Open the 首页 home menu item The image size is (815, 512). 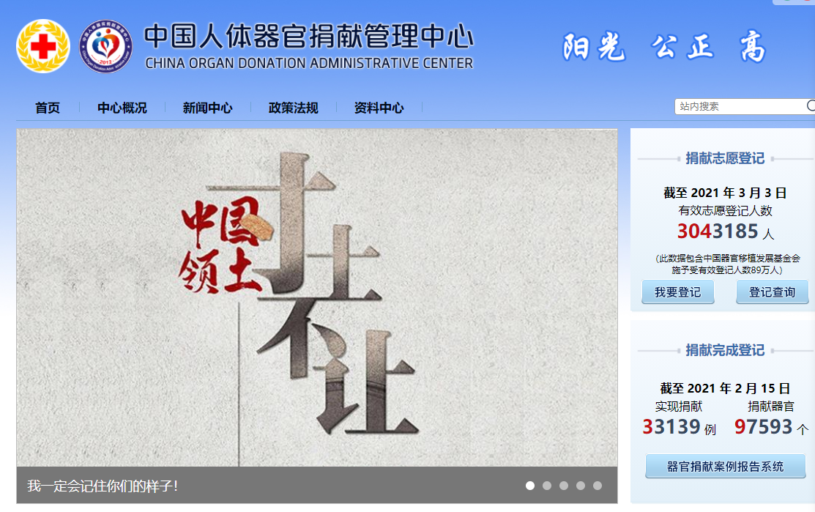point(48,108)
